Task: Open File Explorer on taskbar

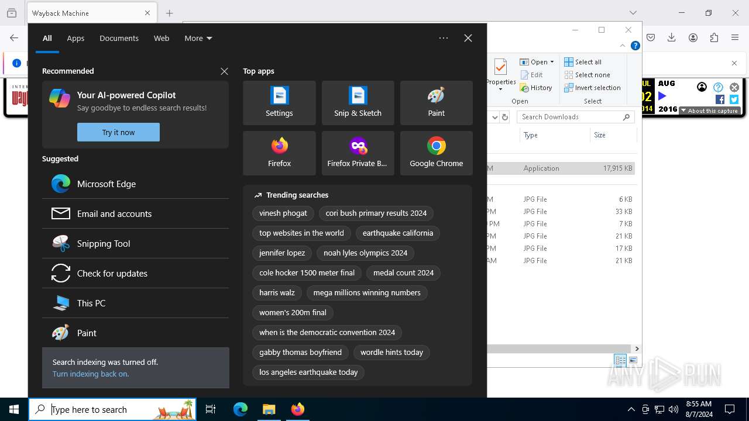Action: 269,409
